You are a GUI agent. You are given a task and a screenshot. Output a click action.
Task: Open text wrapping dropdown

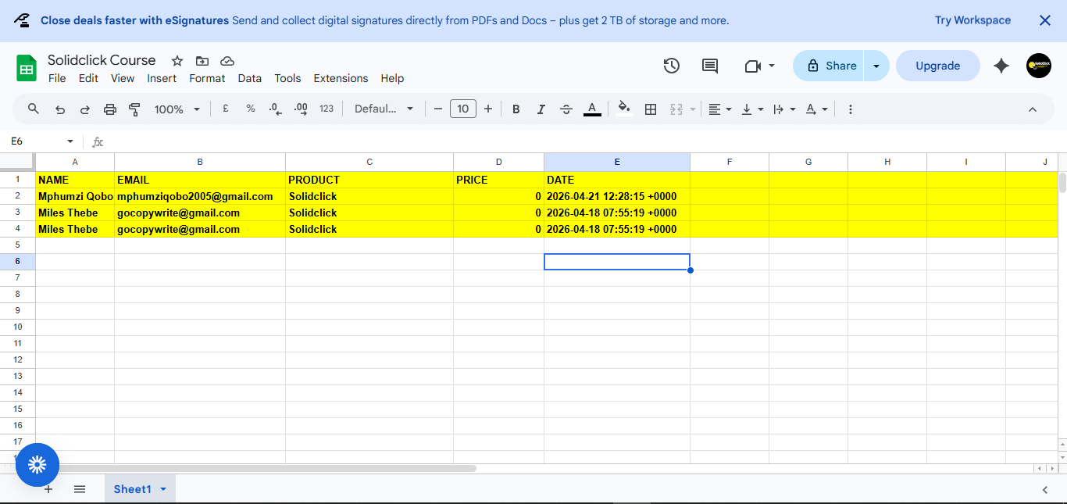(783, 109)
